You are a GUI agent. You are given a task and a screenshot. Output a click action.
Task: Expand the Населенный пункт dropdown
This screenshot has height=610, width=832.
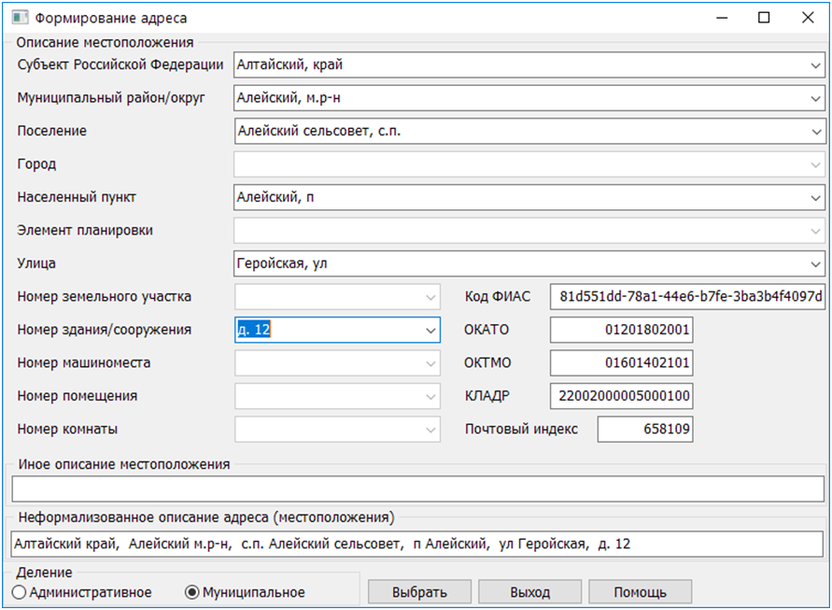816,198
